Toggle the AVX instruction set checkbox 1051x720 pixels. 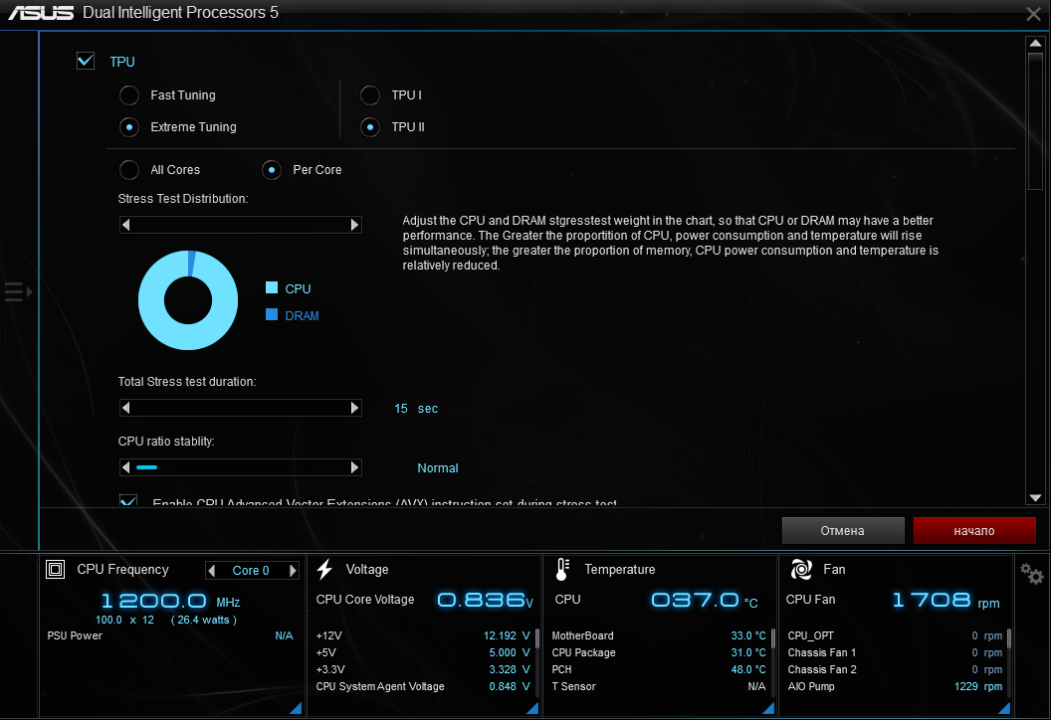coord(128,500)
